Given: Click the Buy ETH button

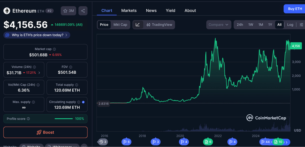Looking at the screenshot, I should (x=295, y=9).
